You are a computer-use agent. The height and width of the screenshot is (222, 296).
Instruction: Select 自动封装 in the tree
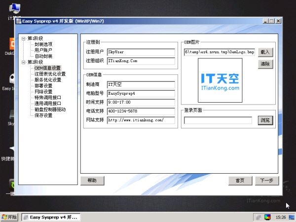pos(43,56)
